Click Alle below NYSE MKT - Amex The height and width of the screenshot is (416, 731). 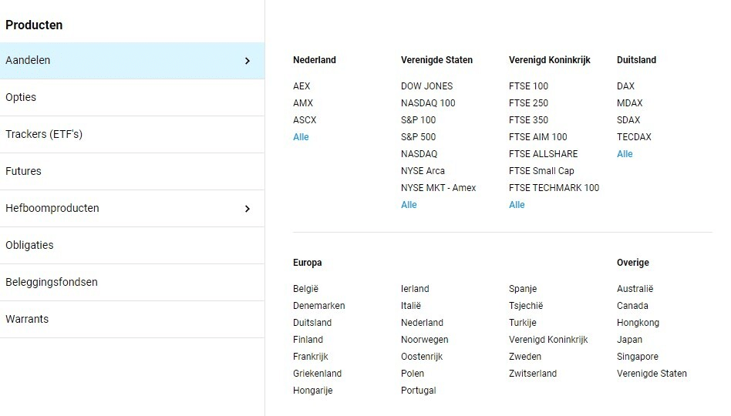(409, 205)
